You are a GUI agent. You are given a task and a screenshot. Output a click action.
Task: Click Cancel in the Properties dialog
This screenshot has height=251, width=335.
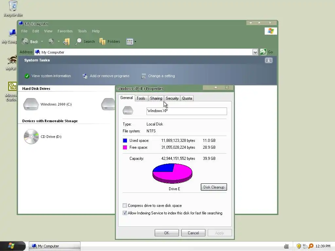193,233
